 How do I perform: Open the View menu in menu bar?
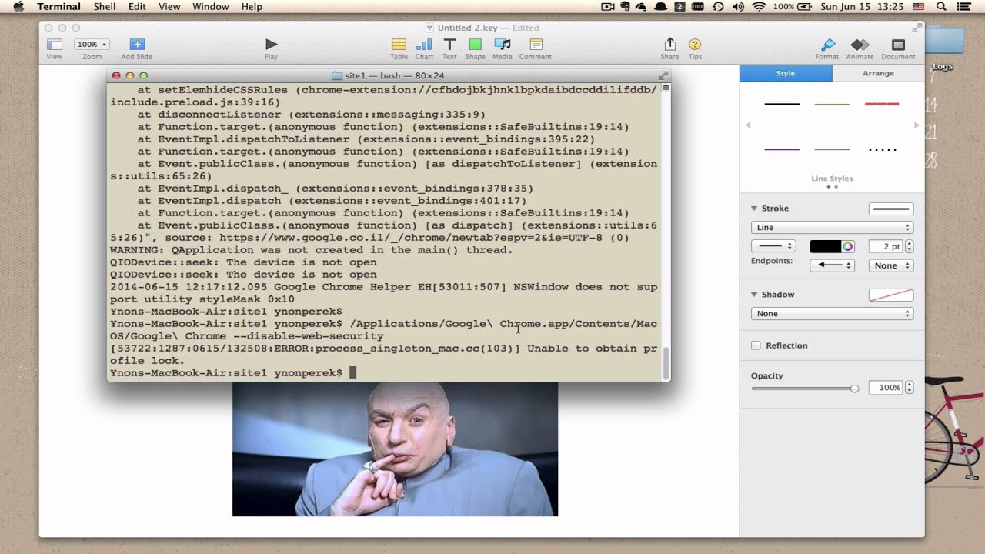pos(169,6)
